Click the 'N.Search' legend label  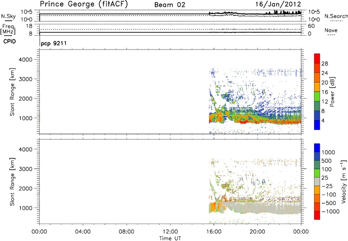click(x=336, y=16)
